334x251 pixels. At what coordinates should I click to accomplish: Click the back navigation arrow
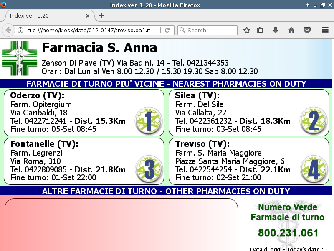click(8, 30)
